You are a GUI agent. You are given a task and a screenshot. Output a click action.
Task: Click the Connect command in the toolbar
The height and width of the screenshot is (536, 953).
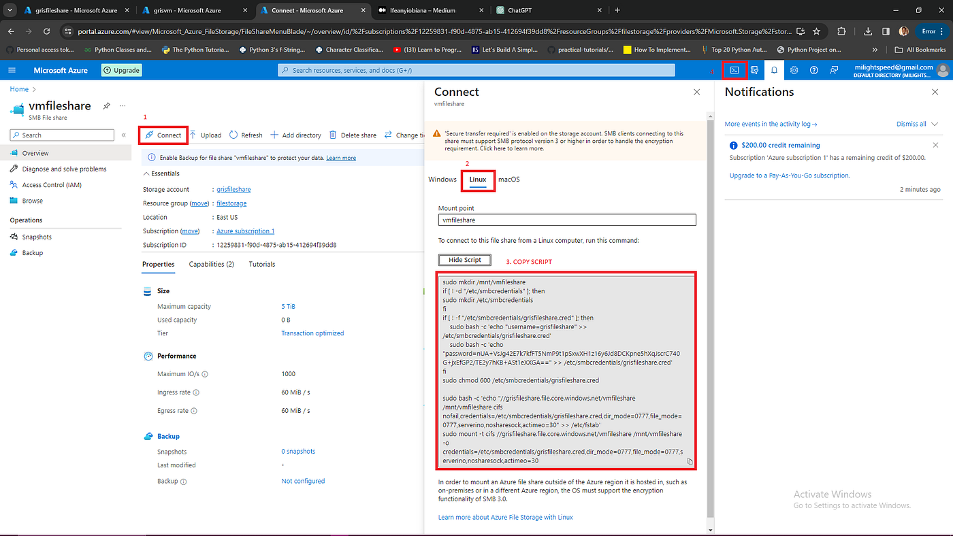pyautogui.click(x=163, y=135)
